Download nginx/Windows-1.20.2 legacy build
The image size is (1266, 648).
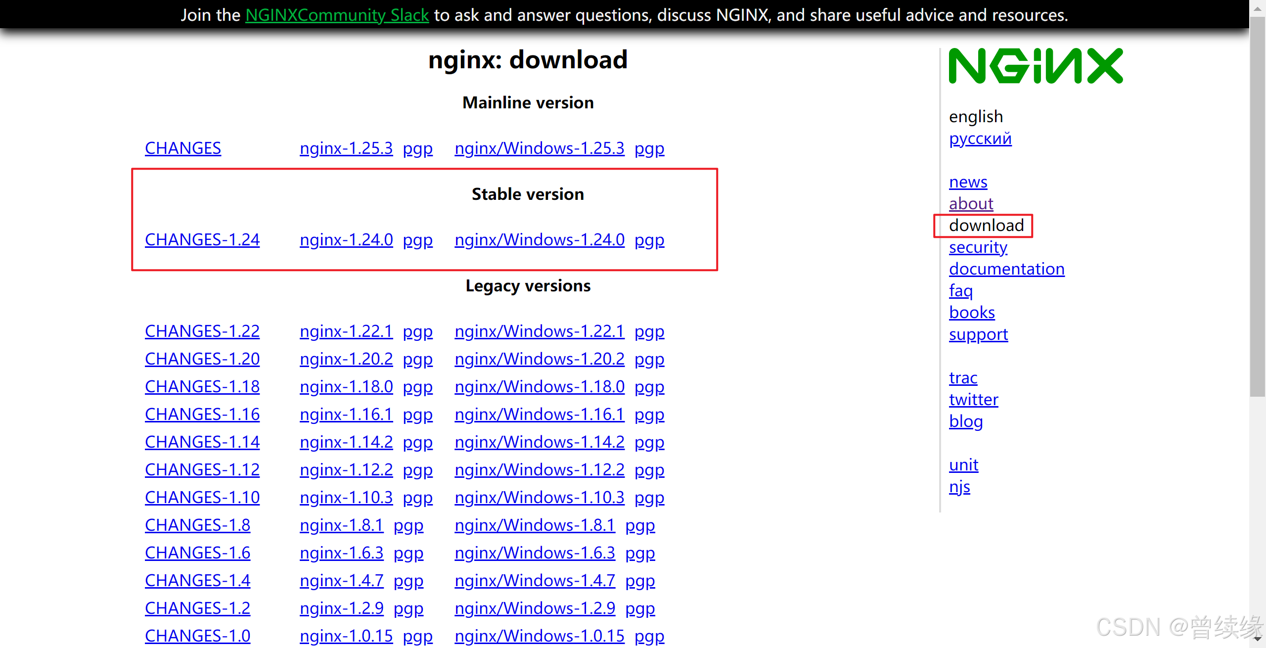click(x=540, y=359)
